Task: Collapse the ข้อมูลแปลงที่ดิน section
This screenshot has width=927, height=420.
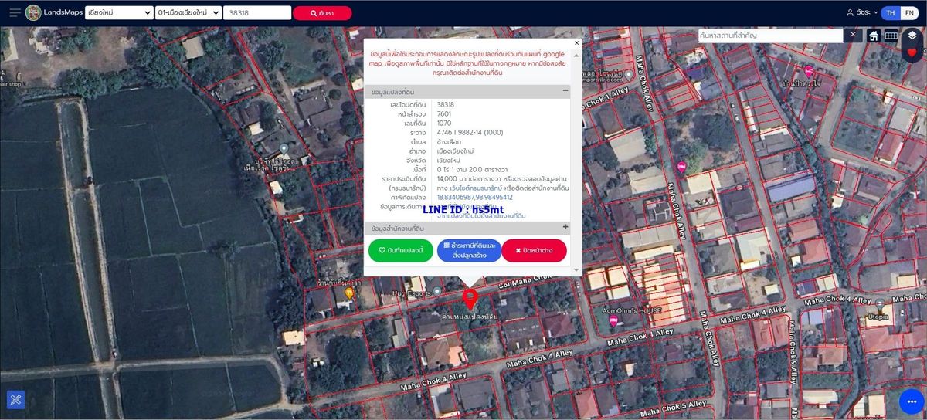Action: tap(565, 91)
